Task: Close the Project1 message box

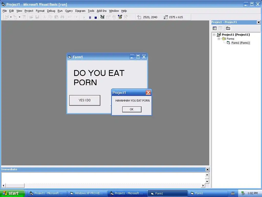Action: pyautogui.click(x=148, y=92)
